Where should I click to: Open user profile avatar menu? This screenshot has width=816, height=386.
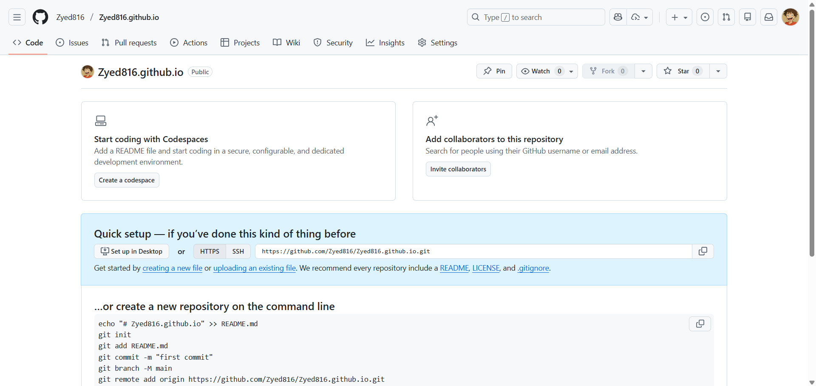click(x=790, y=17)
